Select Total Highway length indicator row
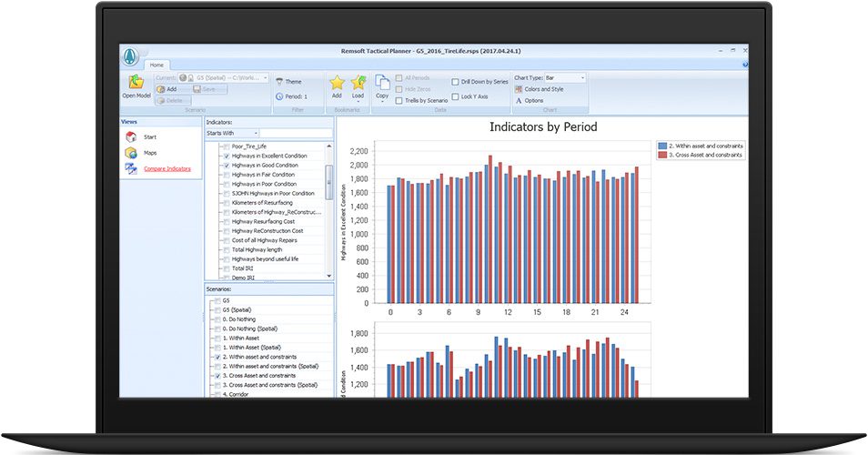 [x=257, y=250]
